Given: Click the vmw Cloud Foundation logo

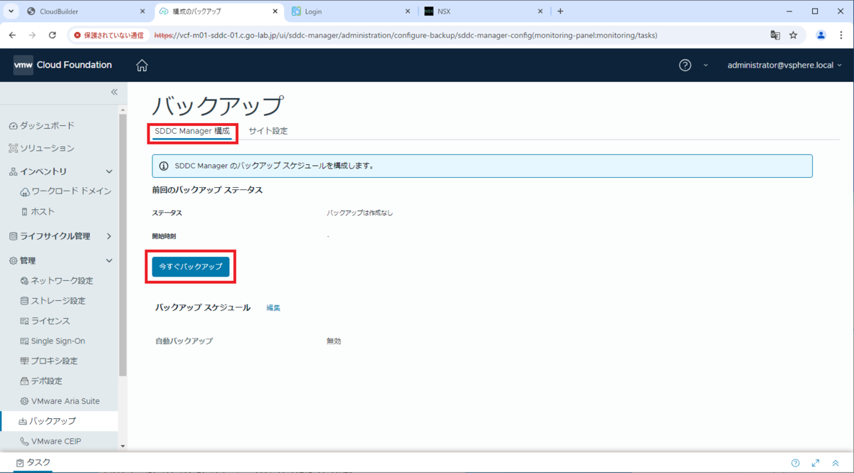Looking at the screenshot, I should (63, 65).
